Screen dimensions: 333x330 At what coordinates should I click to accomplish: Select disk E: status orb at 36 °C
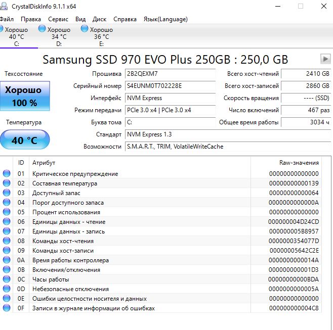[84, 29]
